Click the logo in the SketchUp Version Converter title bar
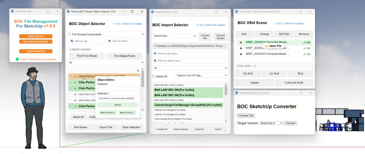 pos(236,93)
